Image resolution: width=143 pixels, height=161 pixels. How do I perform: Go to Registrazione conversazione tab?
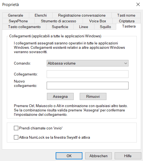coord(82,15)
